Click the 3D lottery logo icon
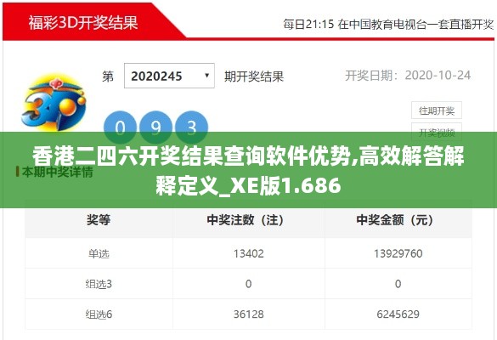 tap(54, 102)
